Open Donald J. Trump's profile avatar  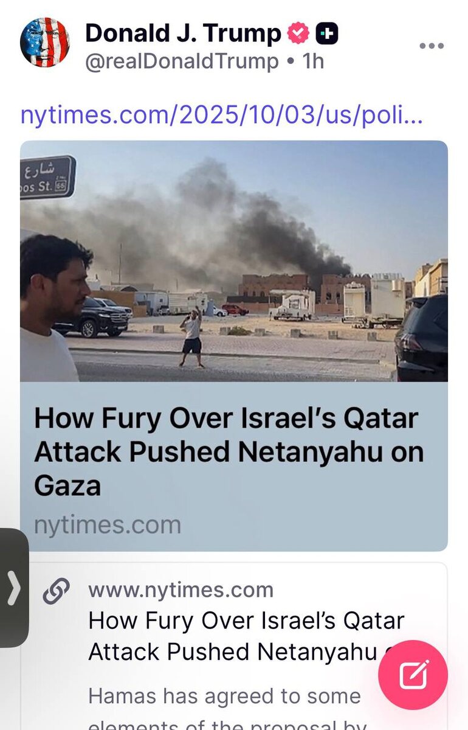point(45,42)
